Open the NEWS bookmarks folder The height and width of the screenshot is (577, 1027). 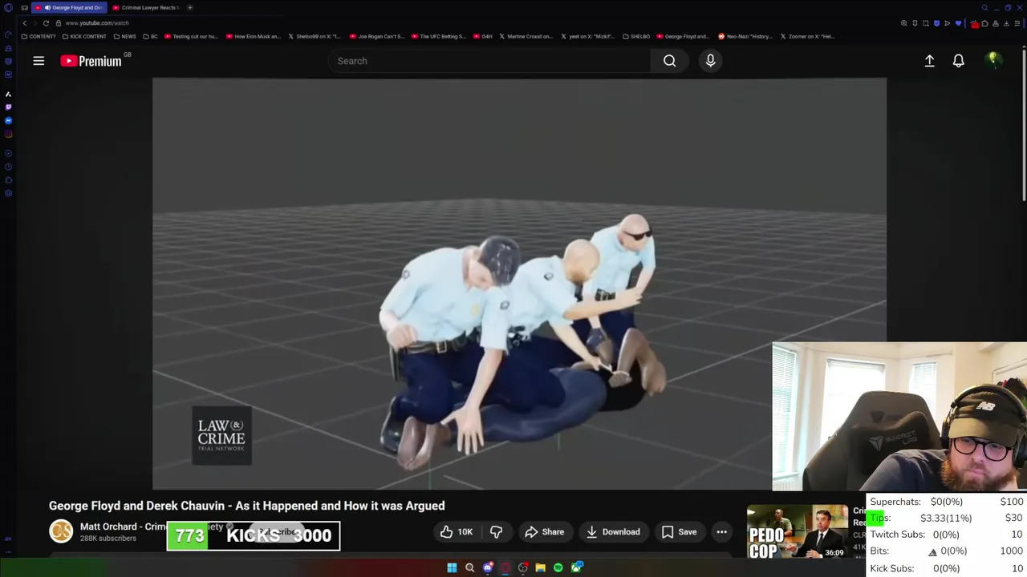[124, 36]
